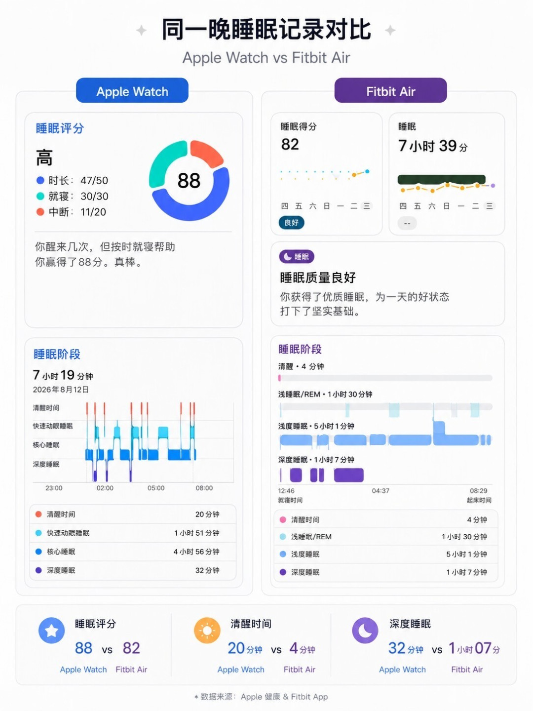Click the 7小时19分钟 total sleep time
Screen dimensions: 533x711
63,375
